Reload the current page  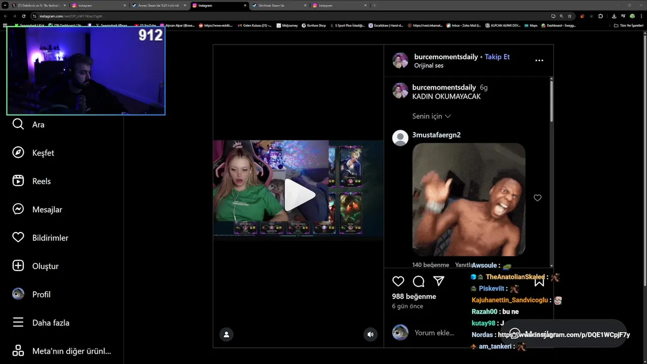coord(24,16)
